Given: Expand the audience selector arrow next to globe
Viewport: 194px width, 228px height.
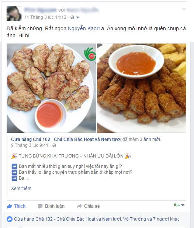Looking at the screenshot, I should coord(77,17).
